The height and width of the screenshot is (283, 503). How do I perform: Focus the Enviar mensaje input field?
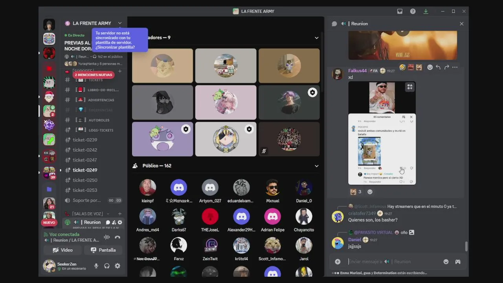tap(393, 261)
